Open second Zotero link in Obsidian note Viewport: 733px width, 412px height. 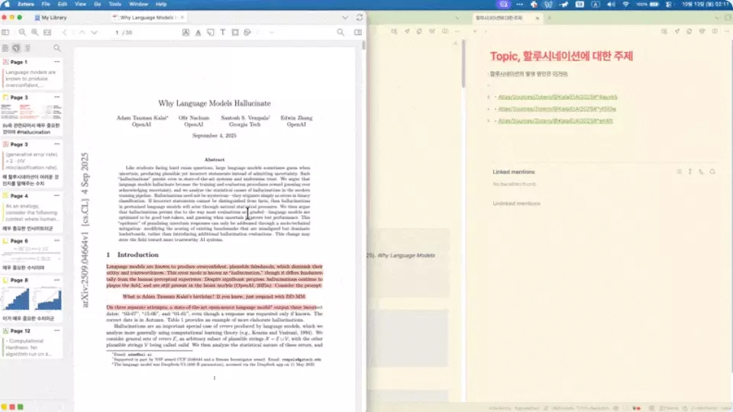[x=557, y=109]
